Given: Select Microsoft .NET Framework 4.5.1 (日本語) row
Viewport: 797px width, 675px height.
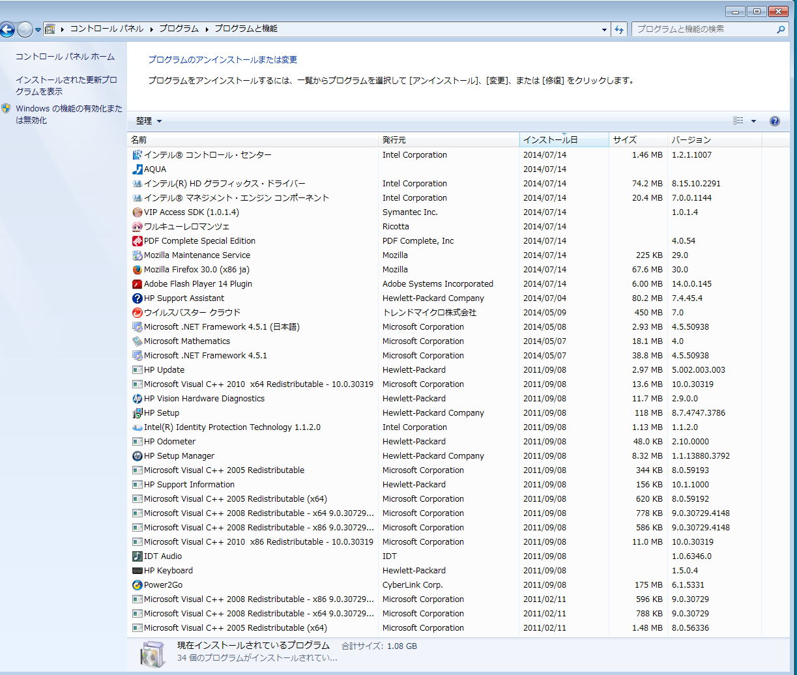Looking at the screenshot, I should pyautogui.click(x=444, y=327).
